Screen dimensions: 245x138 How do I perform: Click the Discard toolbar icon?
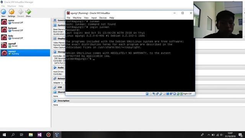pos(20,12)
